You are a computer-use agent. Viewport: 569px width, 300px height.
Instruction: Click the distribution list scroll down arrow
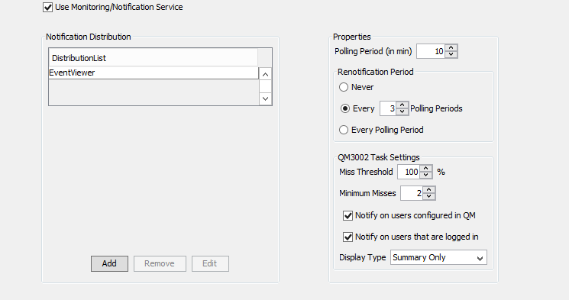[x=265, y=98]
